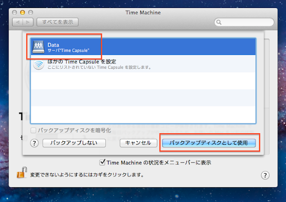Image resolution: width=286 pixels, height=202 pixels.
Task: Click the orange padlock icon
Action: tap(22, 173)
